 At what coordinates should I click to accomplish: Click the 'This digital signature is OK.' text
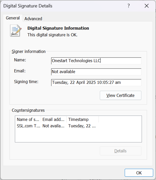point(52,35)
